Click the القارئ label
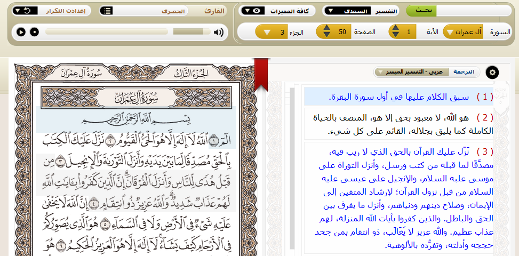 [214, 11]
